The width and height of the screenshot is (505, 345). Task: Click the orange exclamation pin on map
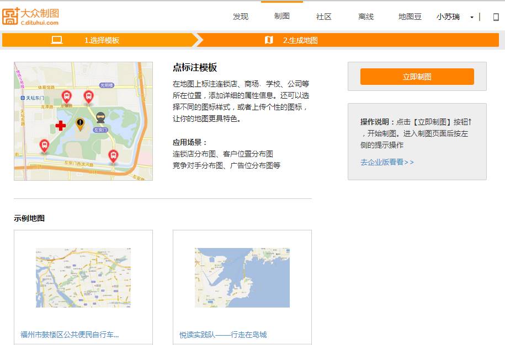coord(80,123)
